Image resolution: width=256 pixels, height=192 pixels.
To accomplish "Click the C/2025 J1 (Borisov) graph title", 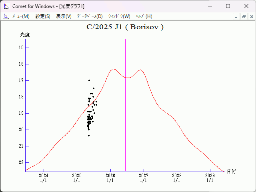I will click(125, 27).
